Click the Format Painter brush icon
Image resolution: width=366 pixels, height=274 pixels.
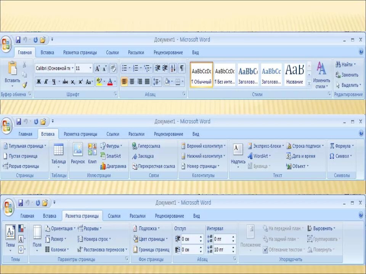tap(24, 85)
